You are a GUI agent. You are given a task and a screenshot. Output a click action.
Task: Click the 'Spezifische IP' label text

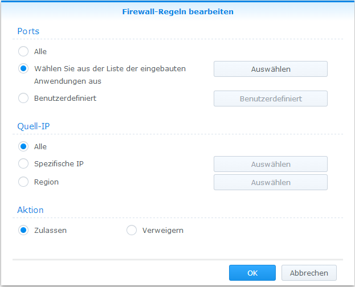[59, 164]
